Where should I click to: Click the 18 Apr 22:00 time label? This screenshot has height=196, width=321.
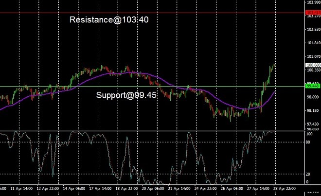(126, 188)
